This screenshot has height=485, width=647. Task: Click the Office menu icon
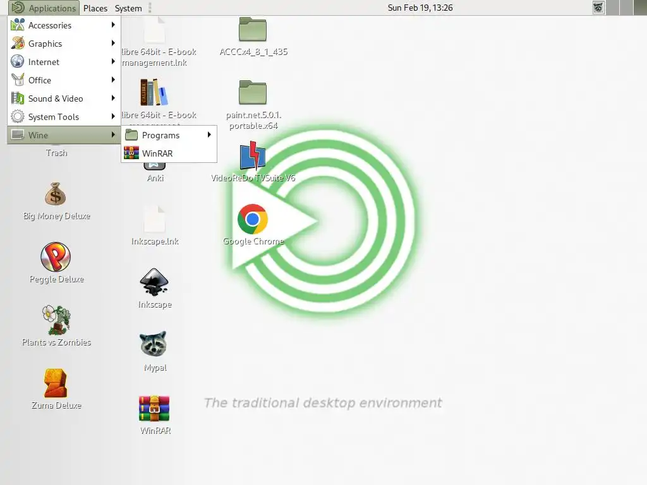click(17, 80)
